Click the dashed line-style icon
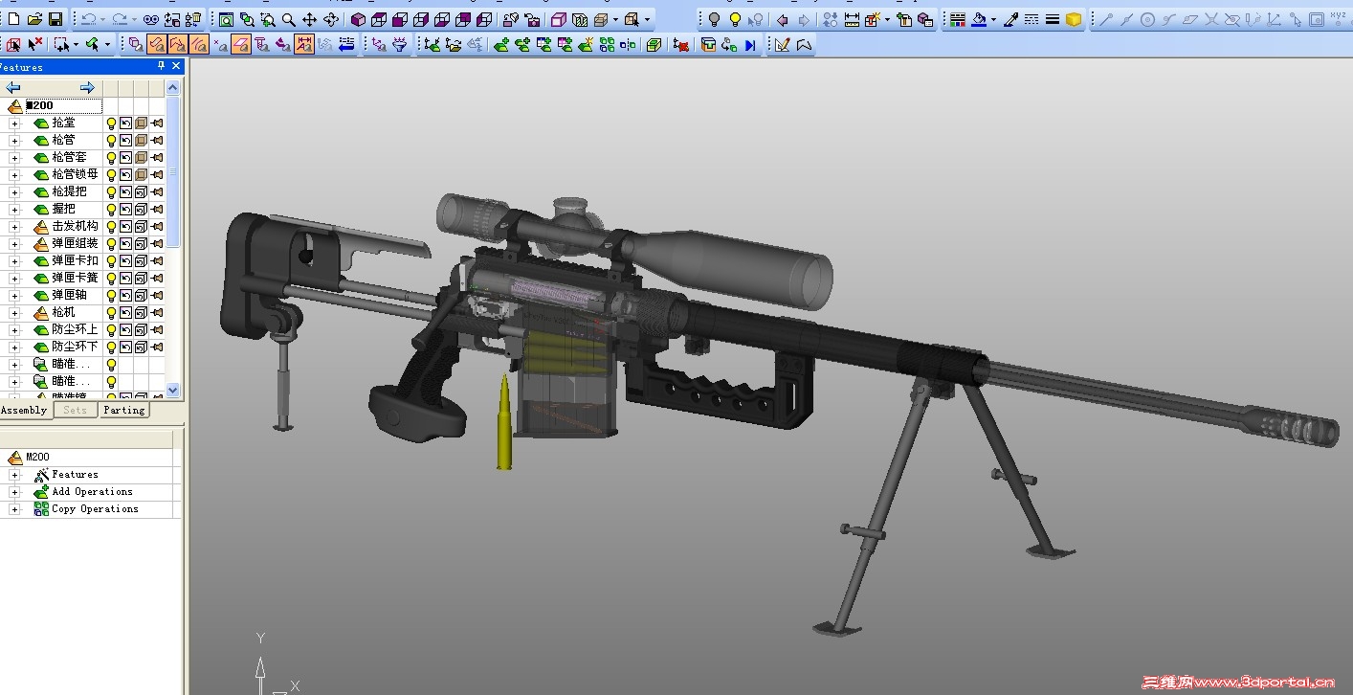1353x695 pixels. pyautogui.click(x=1031, y=19)
